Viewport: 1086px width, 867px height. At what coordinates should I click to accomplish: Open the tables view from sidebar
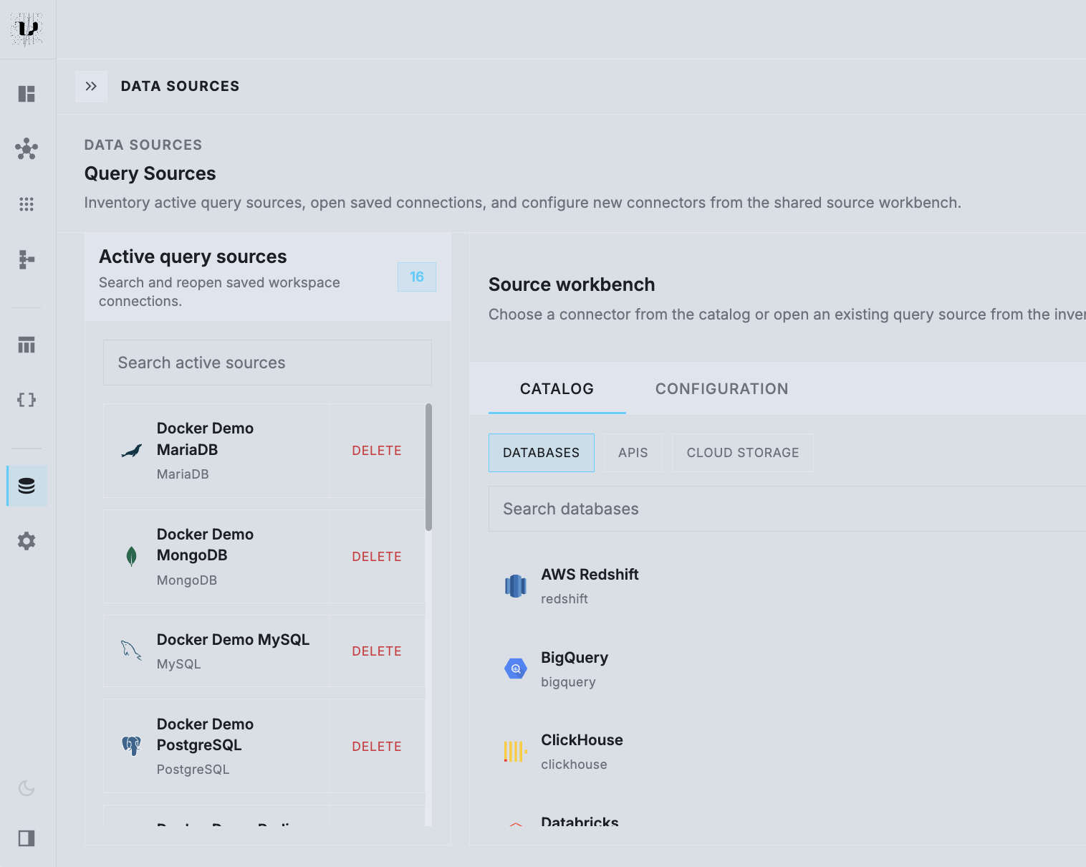click(27, 345)
